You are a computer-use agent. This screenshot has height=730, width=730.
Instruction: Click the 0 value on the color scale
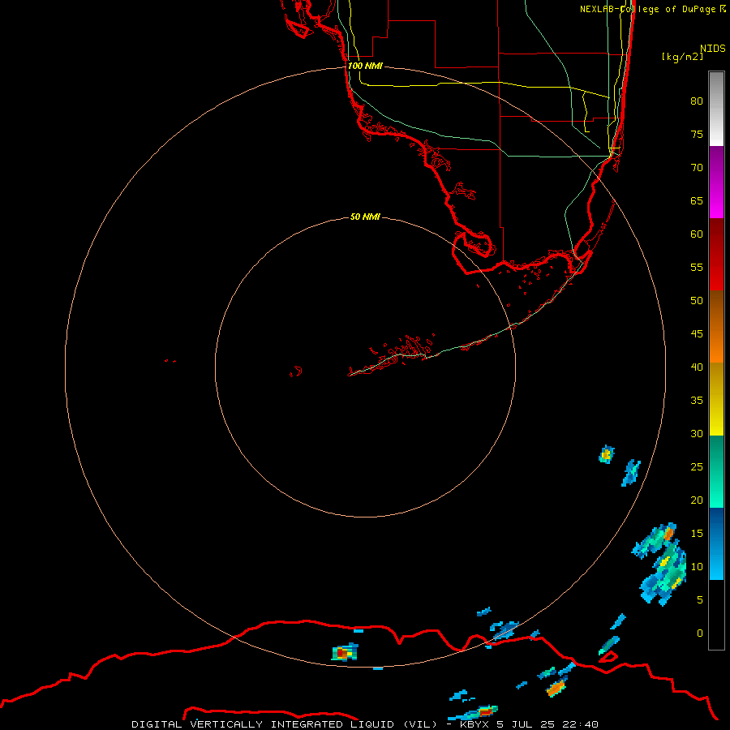tap(700, 633)
